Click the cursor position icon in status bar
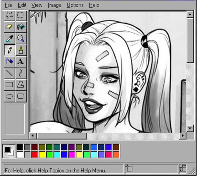Viewport: 197px width, 176px height. point(129,168)
